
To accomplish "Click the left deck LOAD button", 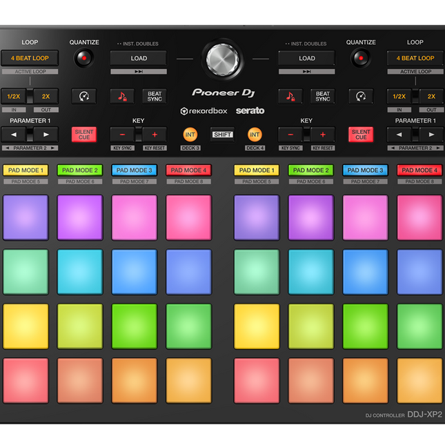I will click(139, 58).
